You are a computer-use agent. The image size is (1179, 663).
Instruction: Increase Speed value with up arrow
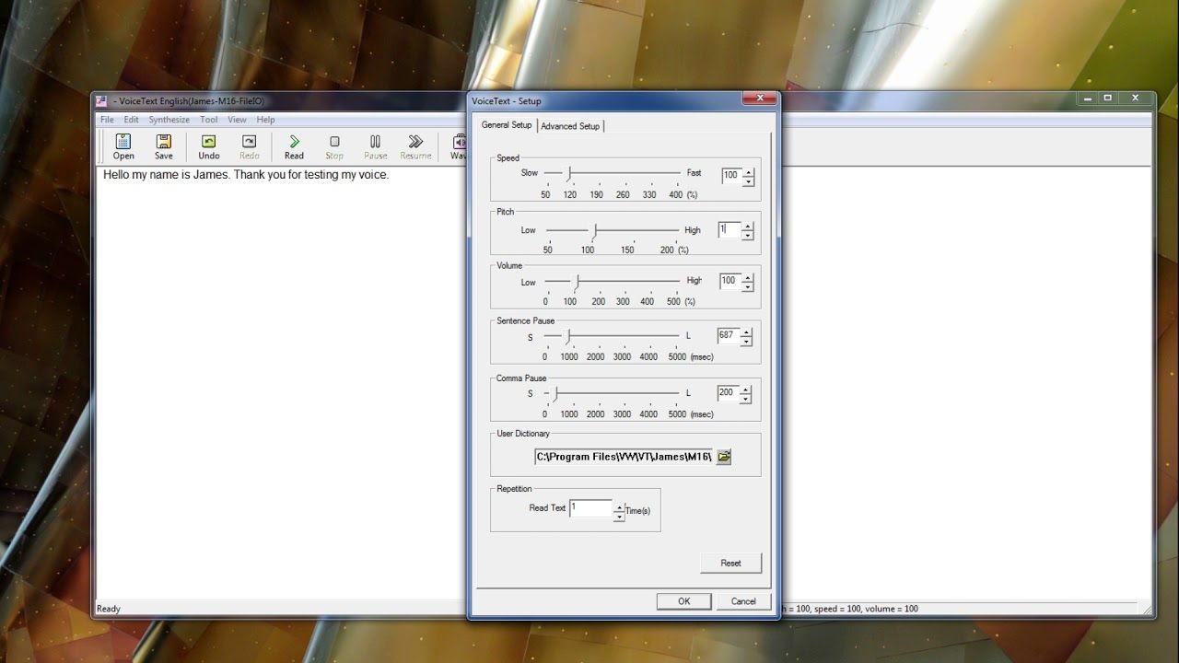tap(748, 171)
